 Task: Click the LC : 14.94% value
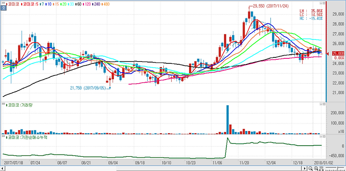coord(311,15)
